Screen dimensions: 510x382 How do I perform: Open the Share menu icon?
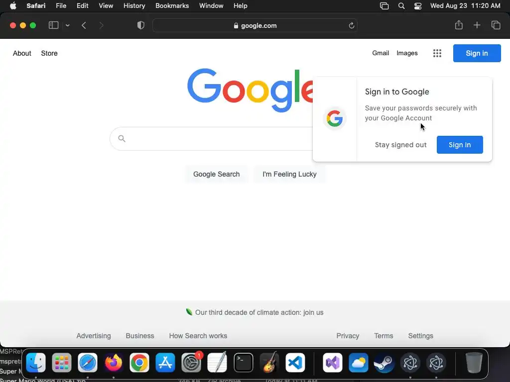[459, 25]
